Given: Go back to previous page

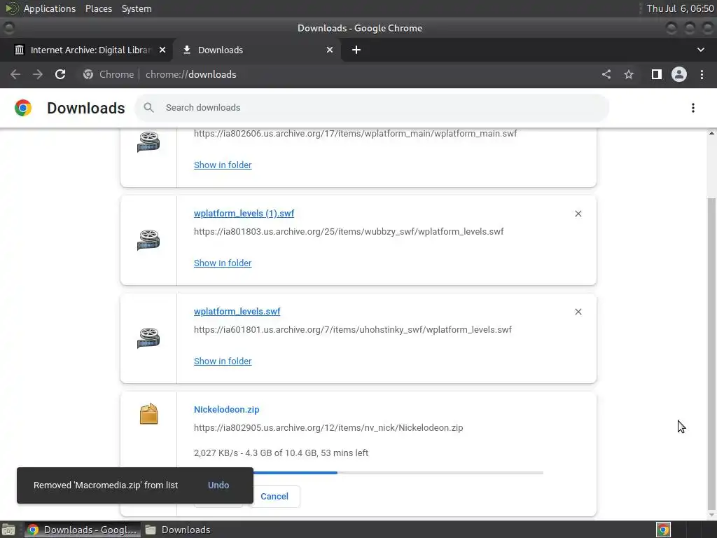Looking at the screenshot, I should coord(15,74).
